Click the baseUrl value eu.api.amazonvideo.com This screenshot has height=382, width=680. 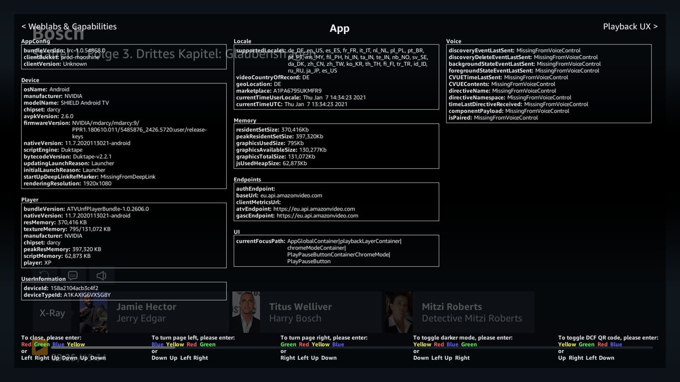291,196
